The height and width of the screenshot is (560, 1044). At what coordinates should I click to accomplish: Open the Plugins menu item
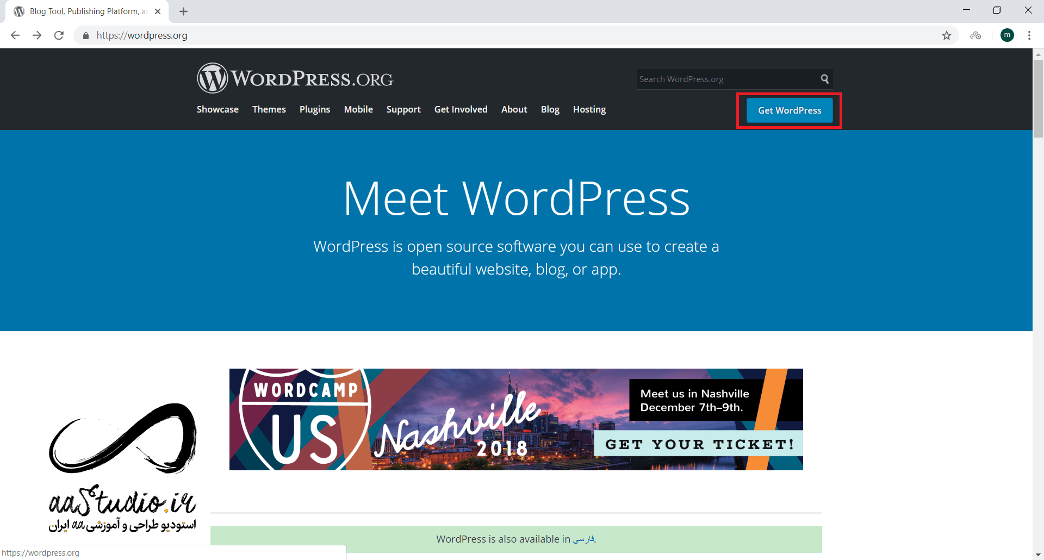(x=315, y=109)
